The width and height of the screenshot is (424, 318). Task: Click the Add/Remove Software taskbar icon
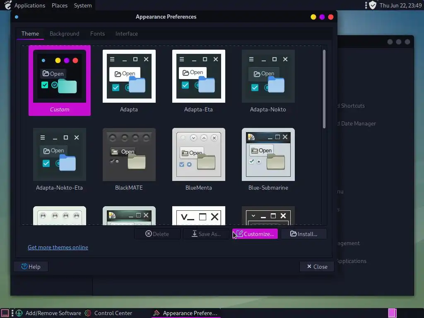(19, 313)
